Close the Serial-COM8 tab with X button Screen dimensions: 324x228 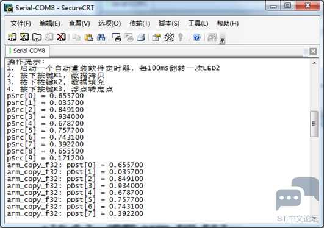click(x=313, y=51)
